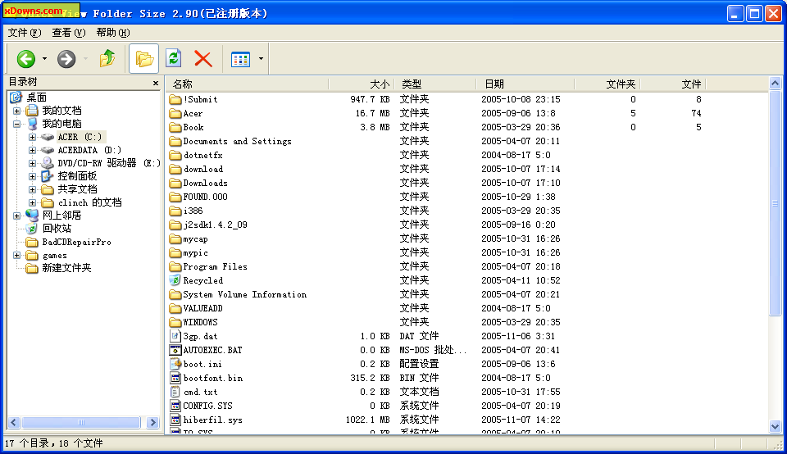Select 回收站 in the tree
787x454 pixels.
(57, 229)
